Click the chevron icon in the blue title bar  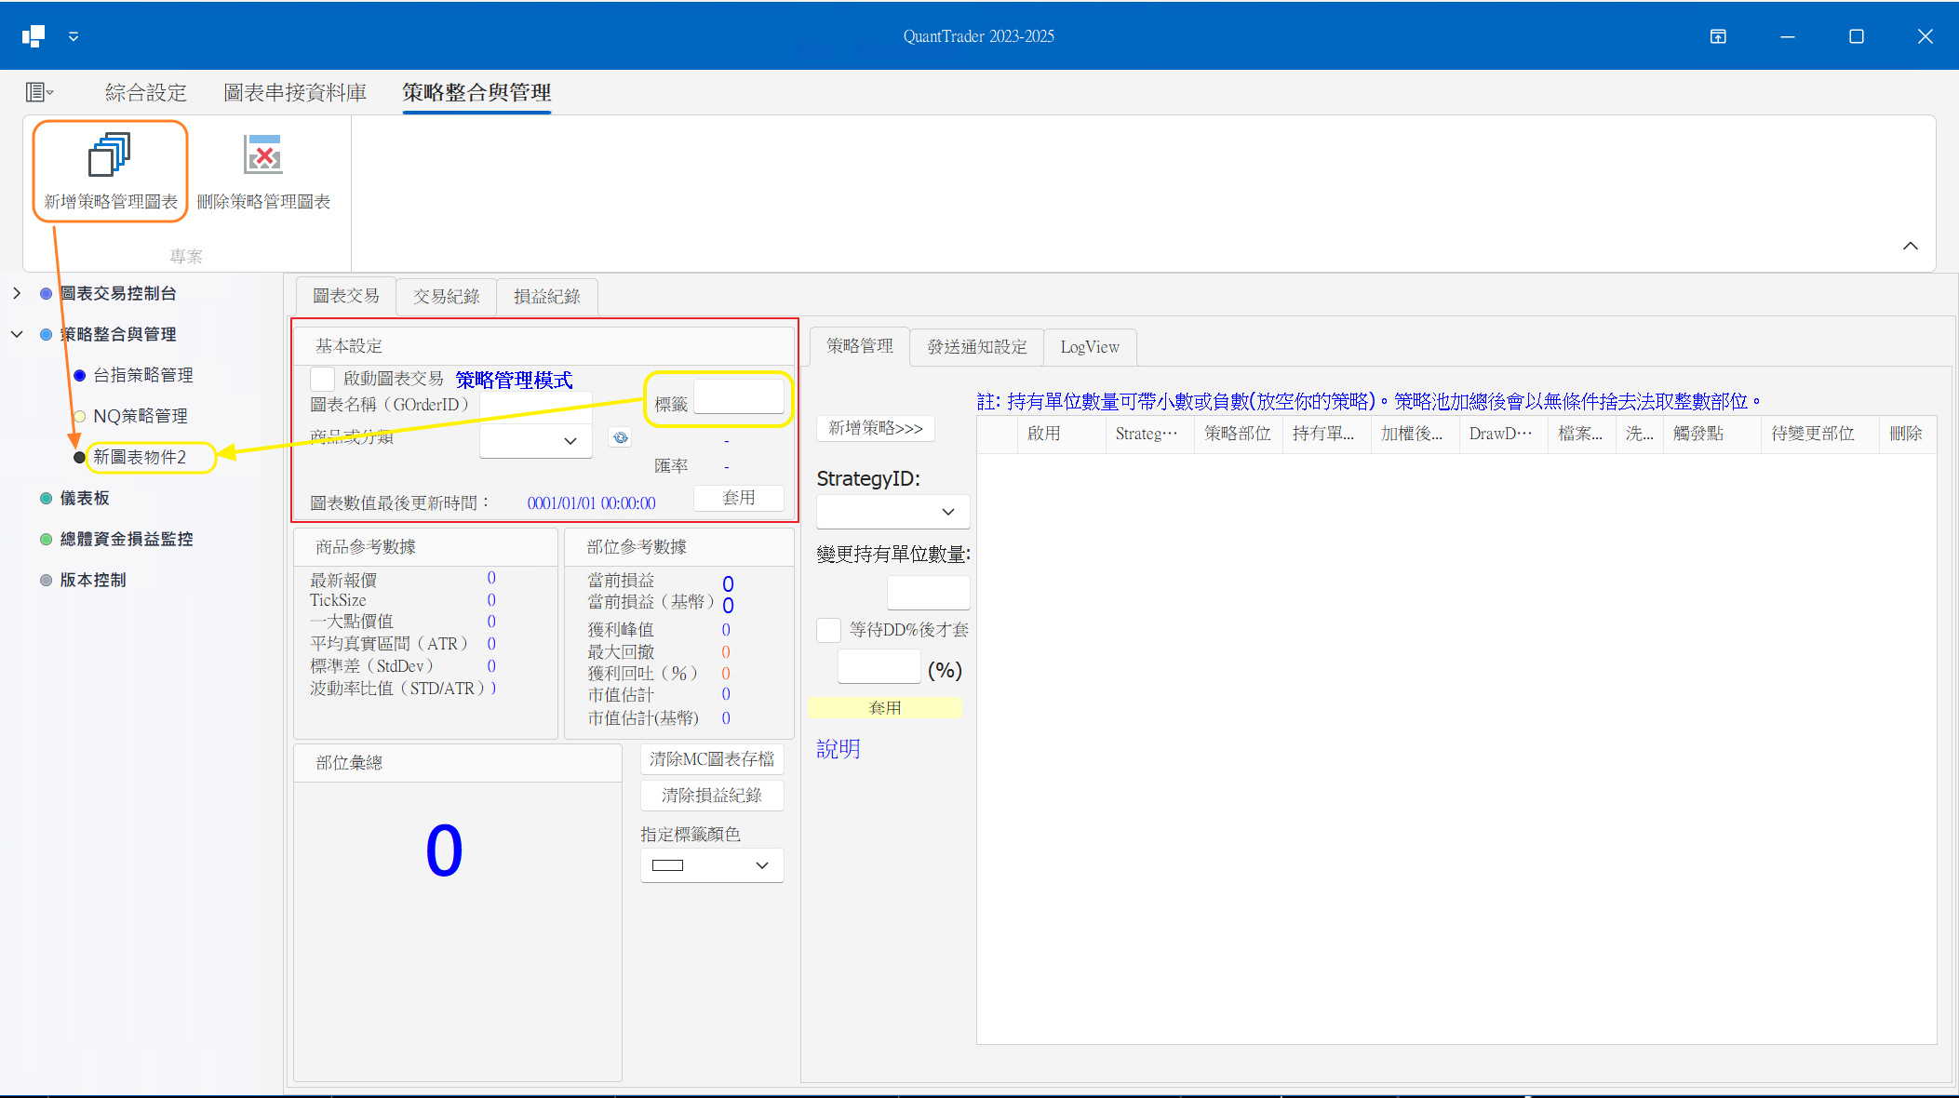click(x=73, y=36)
